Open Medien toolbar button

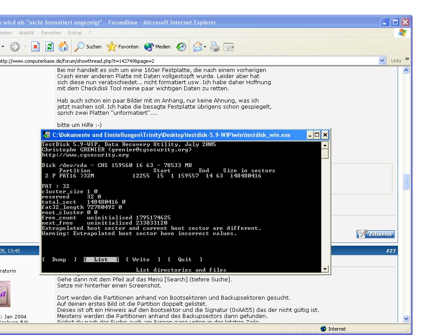157,47
